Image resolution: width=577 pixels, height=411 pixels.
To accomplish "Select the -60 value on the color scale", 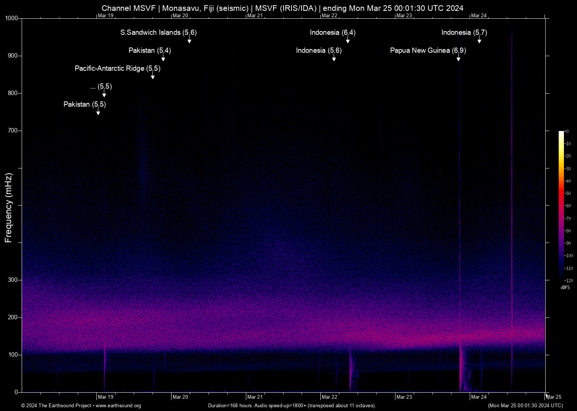I will click(567, 206).
